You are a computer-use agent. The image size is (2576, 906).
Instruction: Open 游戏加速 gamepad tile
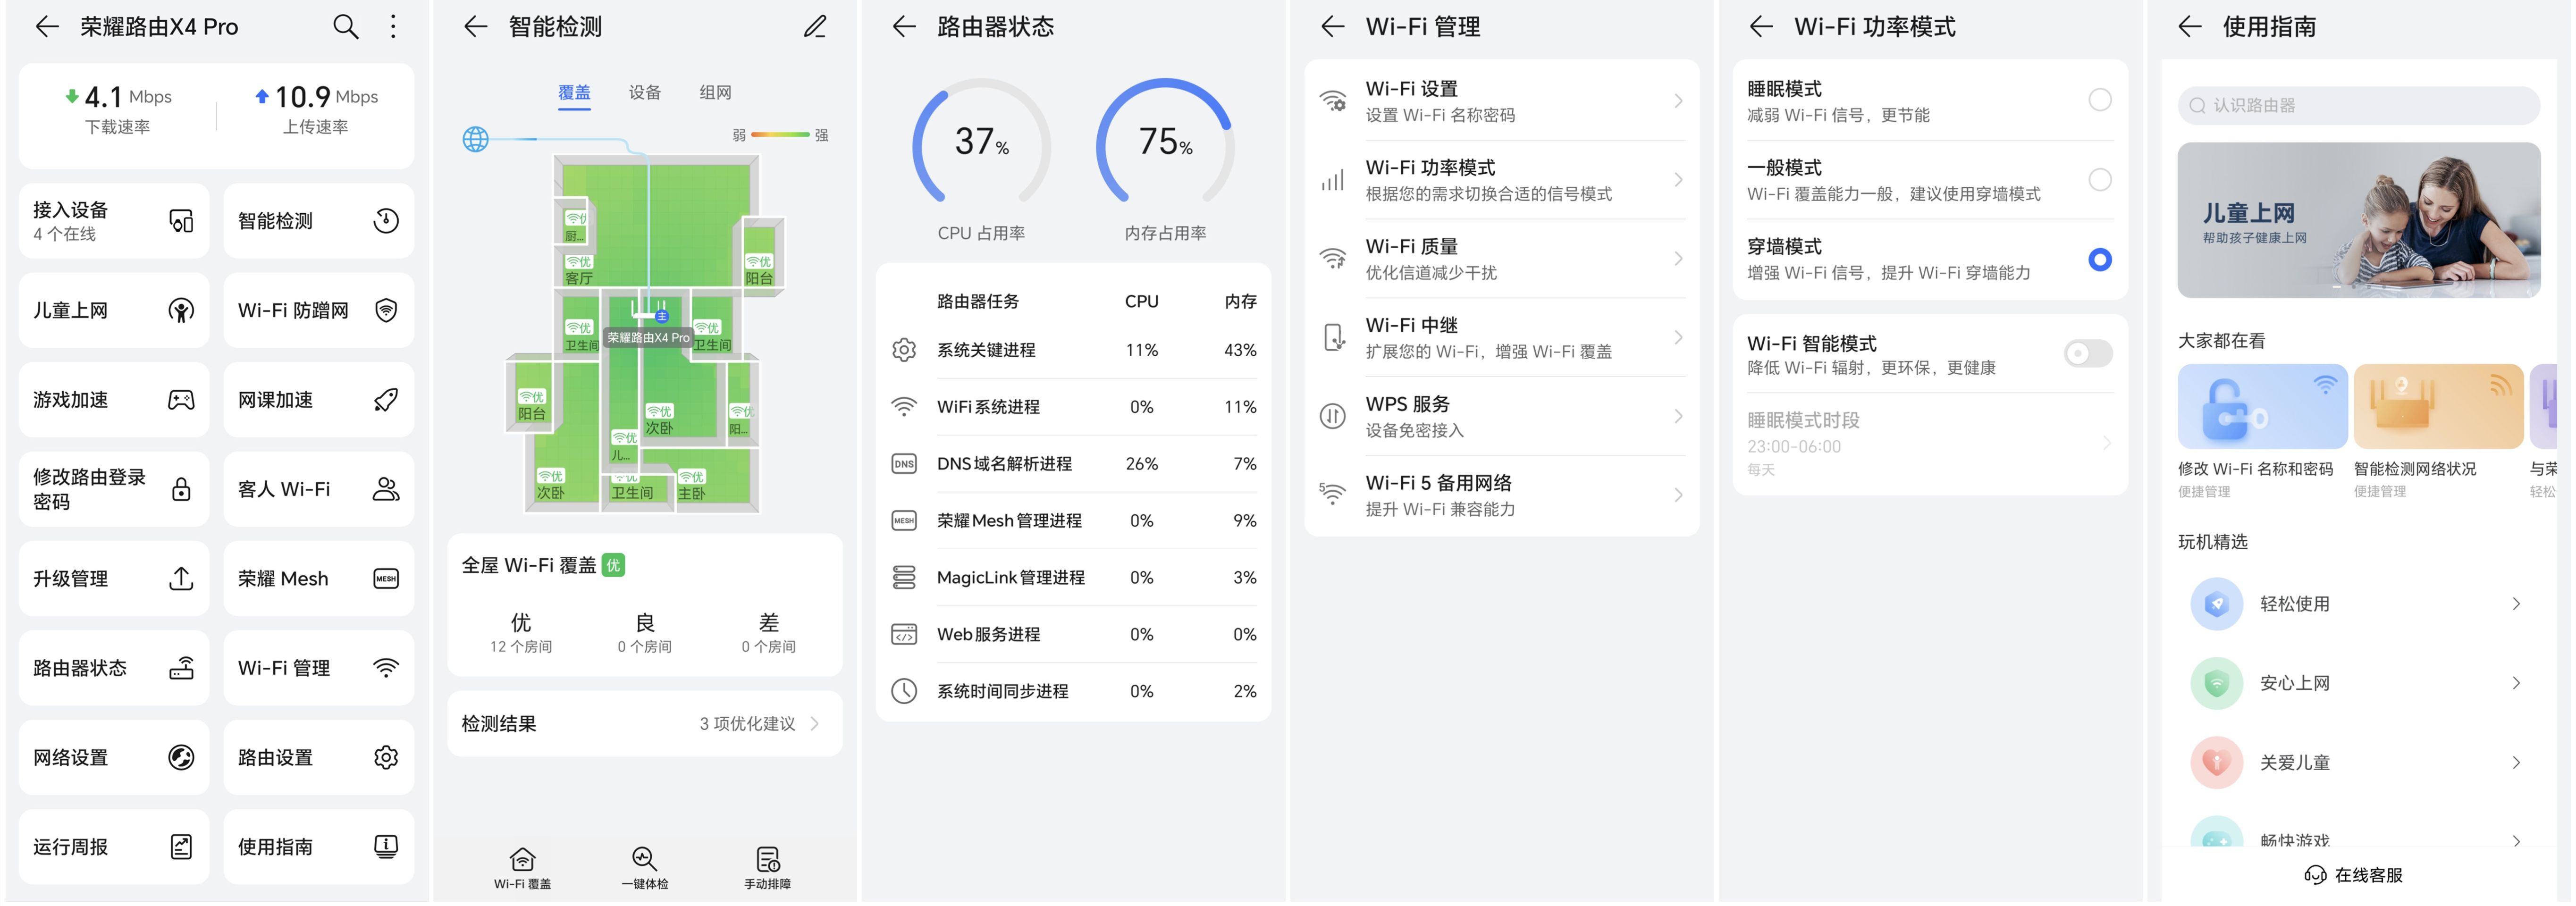tap(113, 400)
